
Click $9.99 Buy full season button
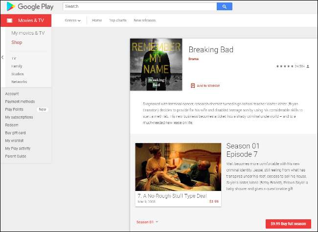288,224
